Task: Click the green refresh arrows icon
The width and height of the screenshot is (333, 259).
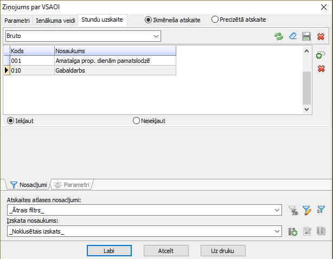Action: pos(279,36)
